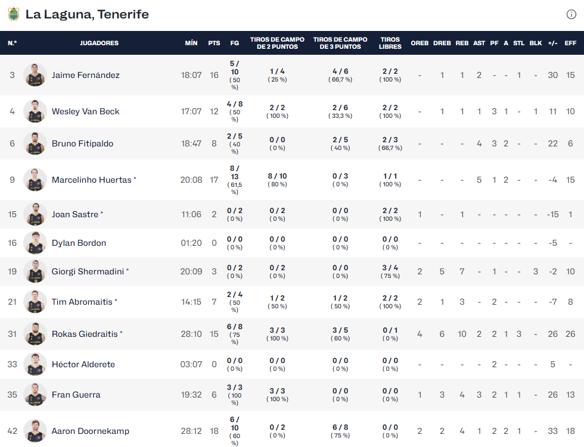584x447 pixels.
Task: Click the EFF column header
Action: [570, 43]
